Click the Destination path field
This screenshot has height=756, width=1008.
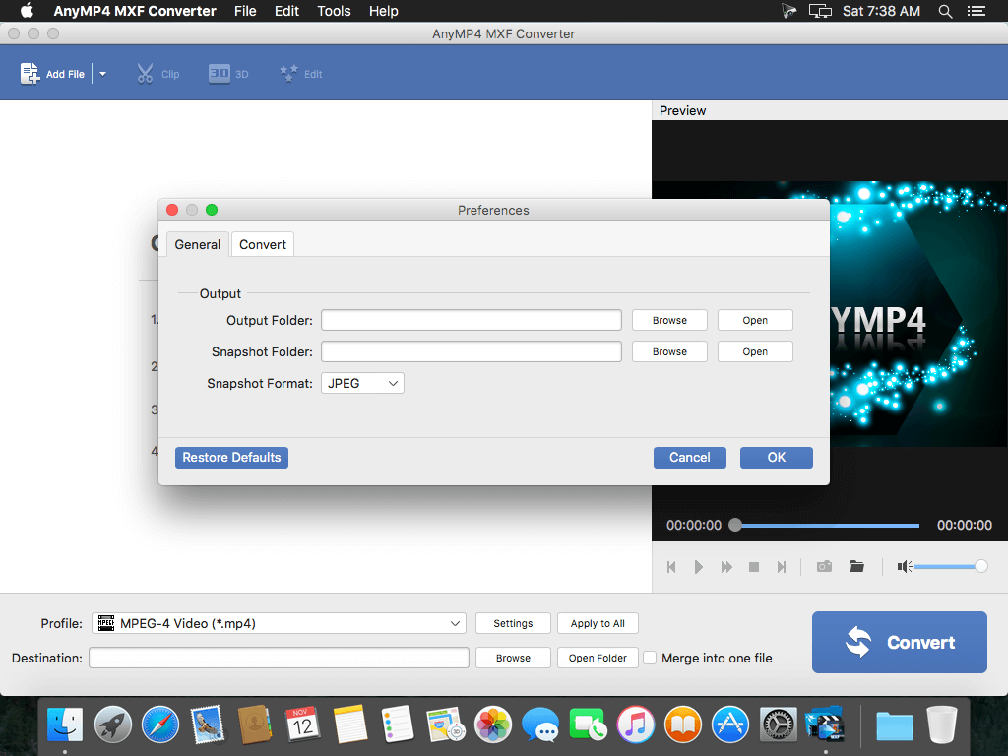(279, 658)
